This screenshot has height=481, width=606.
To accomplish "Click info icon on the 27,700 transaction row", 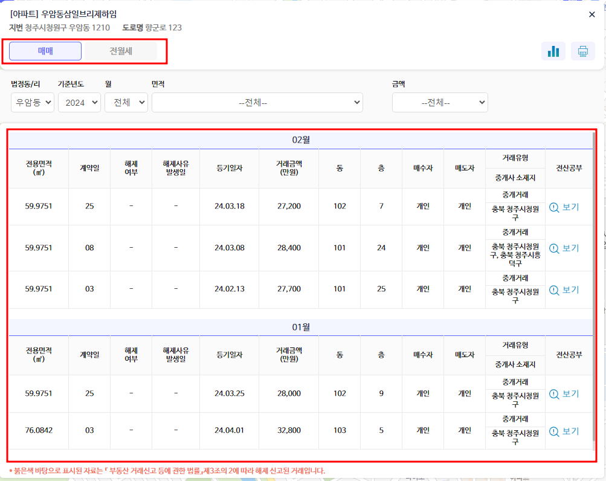I will (555, 289).
